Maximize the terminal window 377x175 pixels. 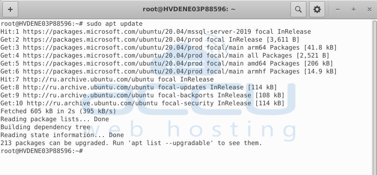[354, 9]
